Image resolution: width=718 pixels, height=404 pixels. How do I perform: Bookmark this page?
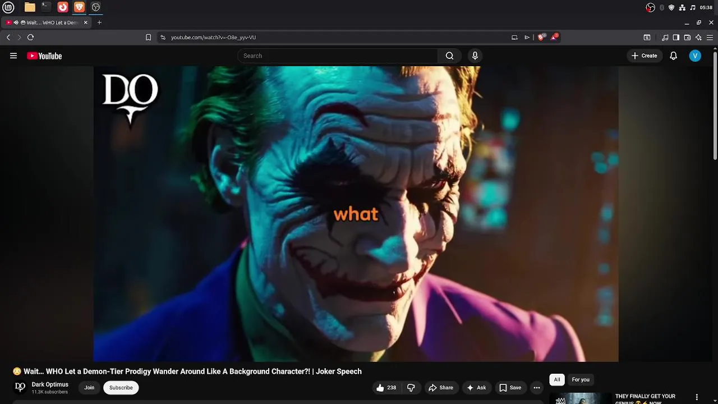point(148,38)
